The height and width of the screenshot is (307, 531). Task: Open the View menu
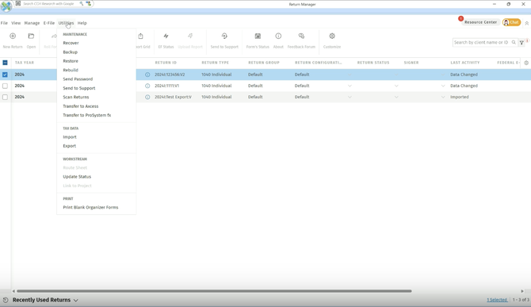16,23
